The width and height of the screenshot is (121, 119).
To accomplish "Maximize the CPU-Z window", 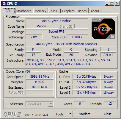I will coord(112,4).
